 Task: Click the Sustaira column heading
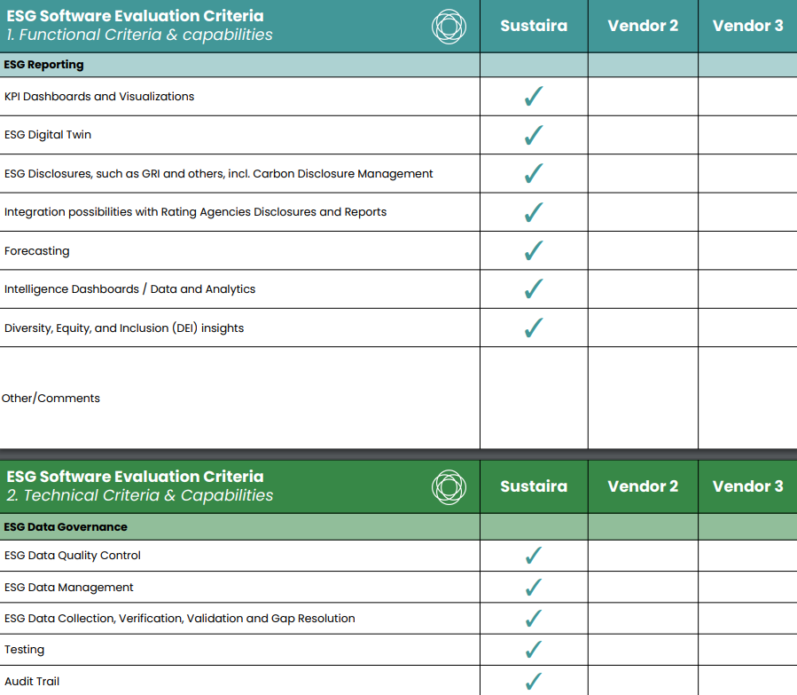click(x=533, y=26)
